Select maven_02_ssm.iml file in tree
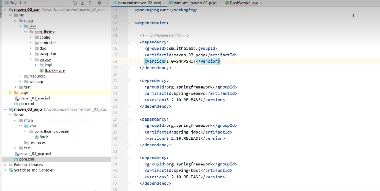Viewport: 380px width, 191px height. click(x=34, y=98)
